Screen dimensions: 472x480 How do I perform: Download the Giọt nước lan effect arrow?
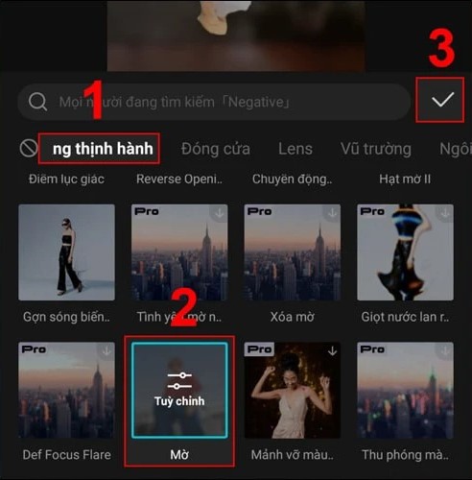coord(445,213)
